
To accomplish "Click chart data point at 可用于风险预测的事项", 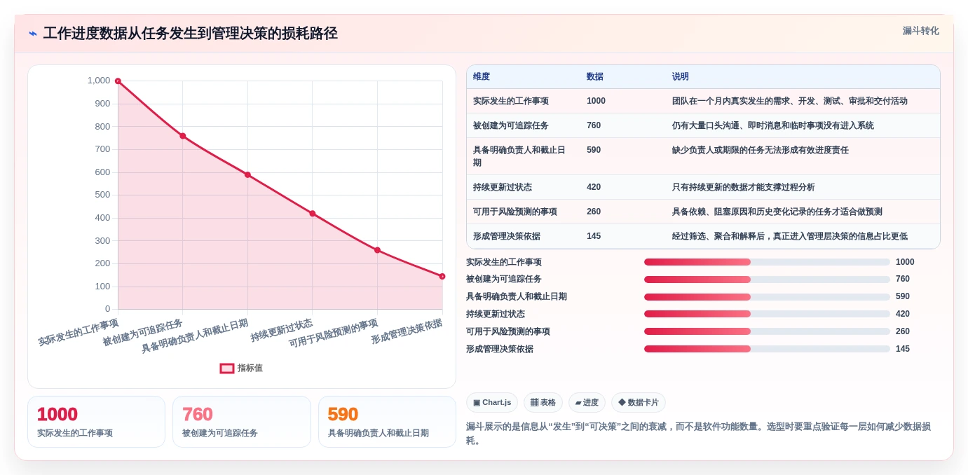I will (377, 250).
